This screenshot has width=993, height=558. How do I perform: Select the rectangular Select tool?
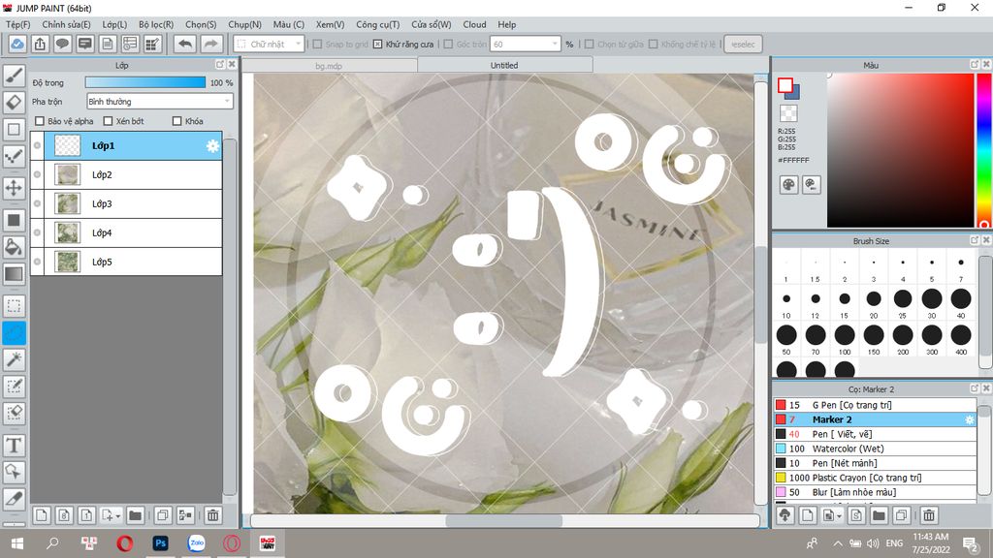14,306
